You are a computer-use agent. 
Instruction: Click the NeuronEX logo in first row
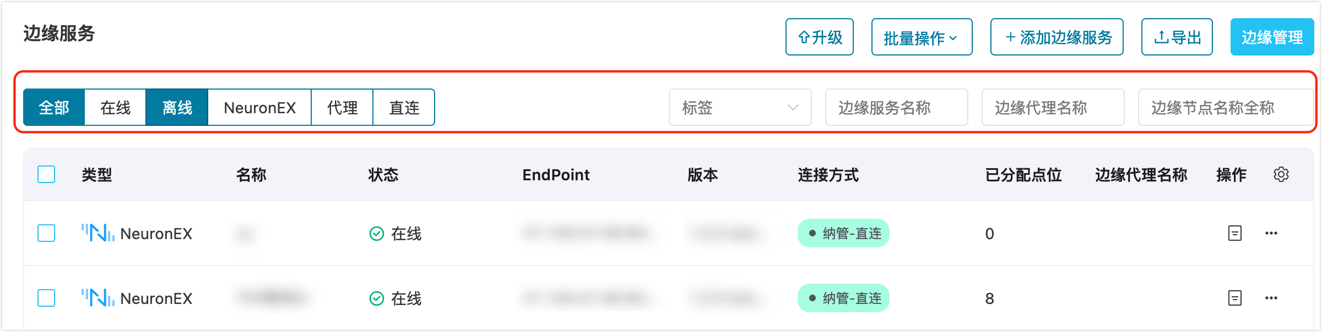(97, 234)
